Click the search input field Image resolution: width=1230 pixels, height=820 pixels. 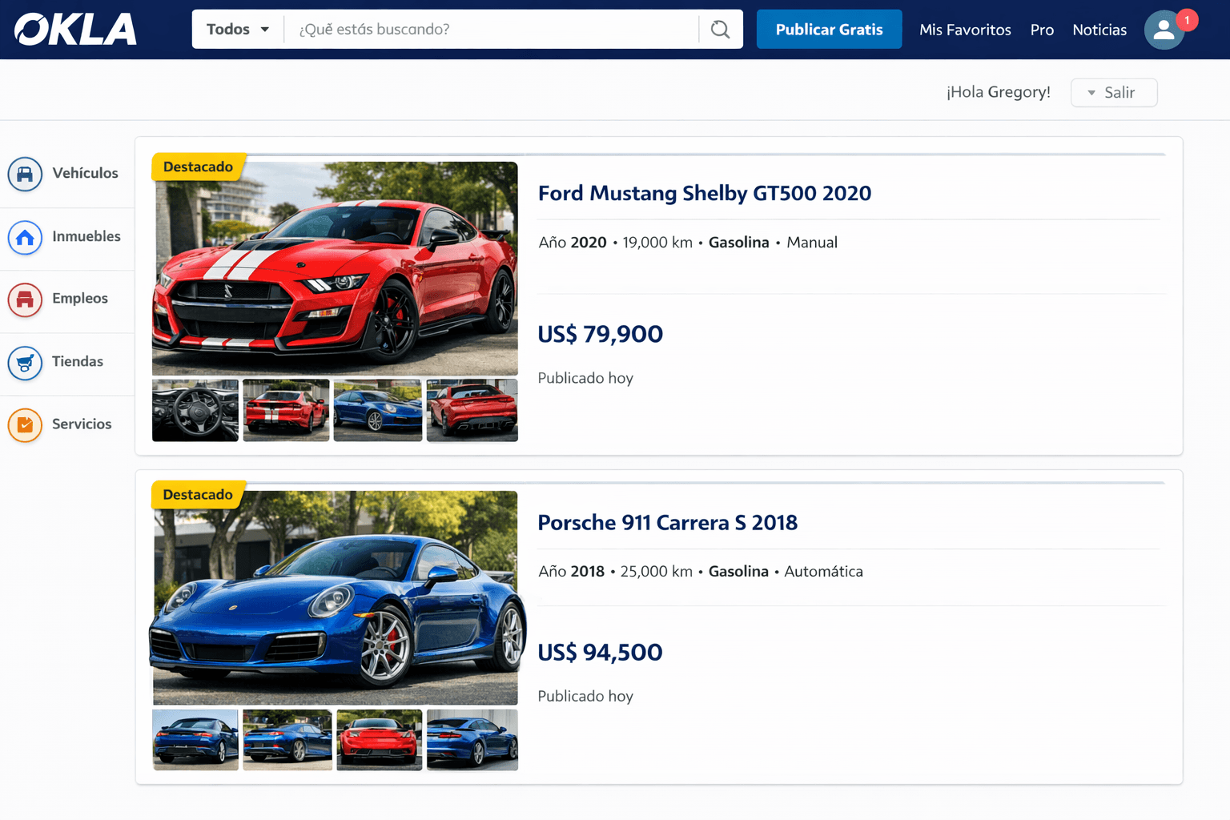tap(492, 29)
